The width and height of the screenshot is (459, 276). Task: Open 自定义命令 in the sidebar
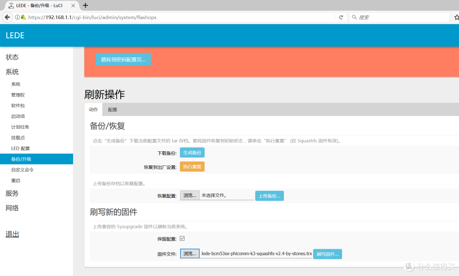point(23,170)
